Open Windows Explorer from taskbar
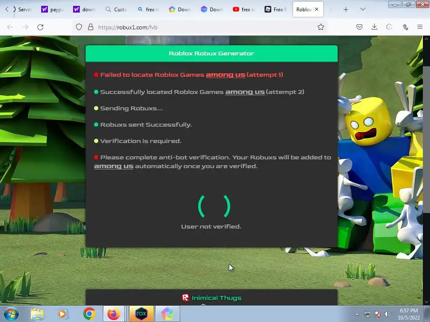Screen dimensions: 430x322 coord(37,314)
